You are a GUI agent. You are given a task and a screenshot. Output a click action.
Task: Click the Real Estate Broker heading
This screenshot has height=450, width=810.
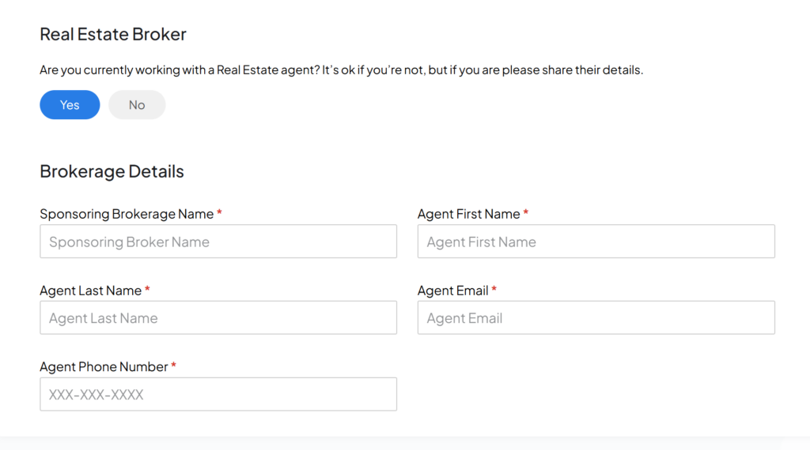tap(112, 34)
